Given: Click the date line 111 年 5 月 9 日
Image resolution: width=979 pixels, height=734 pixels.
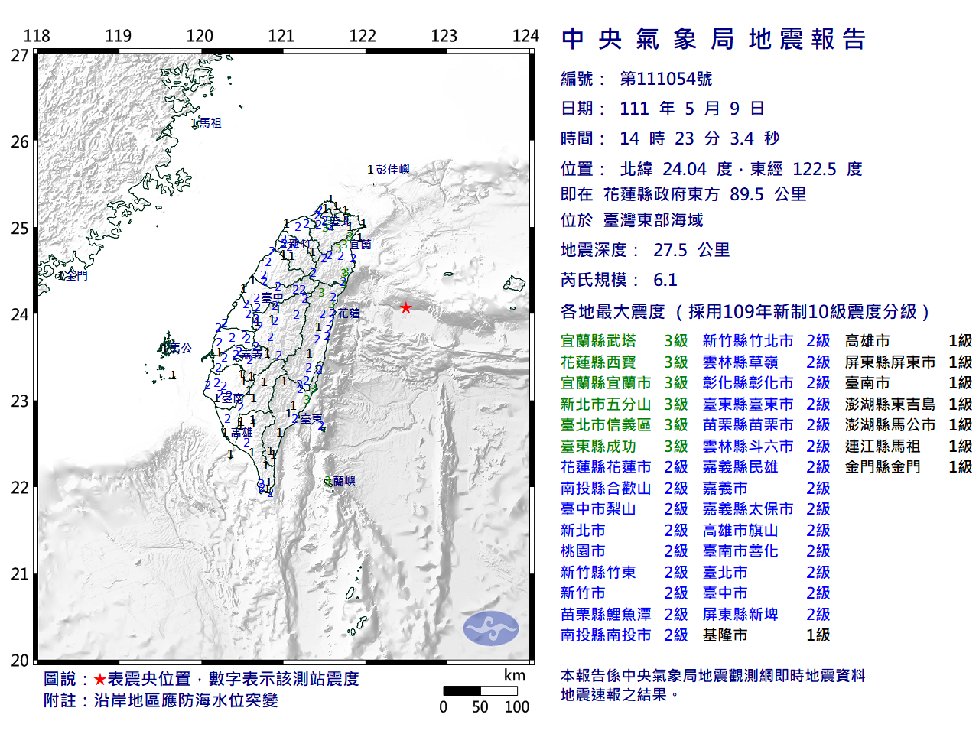Looking at the screenshot, I should (x=692, y=109).
